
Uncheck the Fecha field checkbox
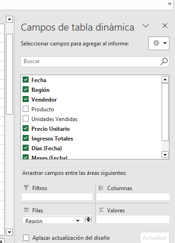coord(25,80)
